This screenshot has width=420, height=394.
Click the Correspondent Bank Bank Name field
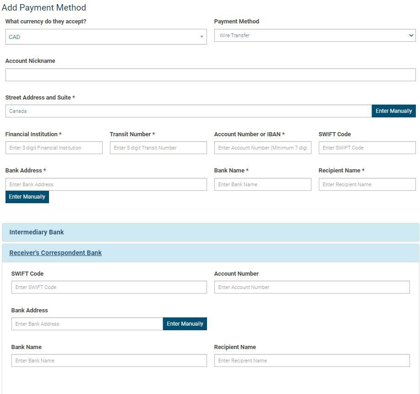click(109, 360)
